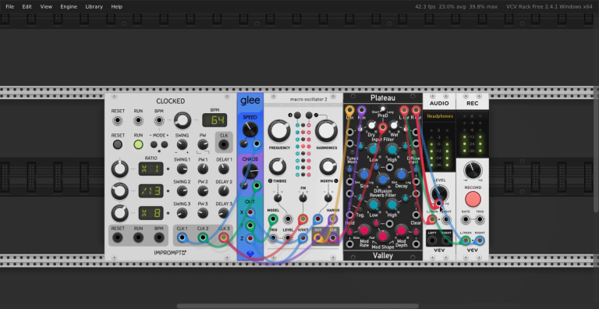Click the glee SPEED knob
Screen dimensions: 599x309
pos(250,130)
